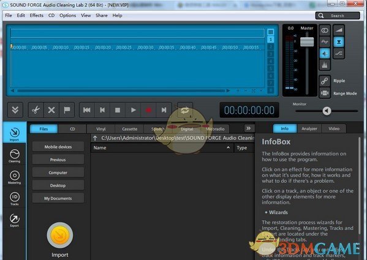
Task: Select track number 1 in the track column
Action: point(271,40)
